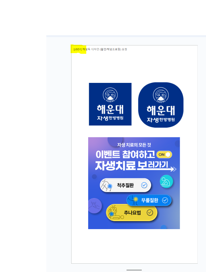Click the Jaseng emblem in the square logo

pos(110,95)
